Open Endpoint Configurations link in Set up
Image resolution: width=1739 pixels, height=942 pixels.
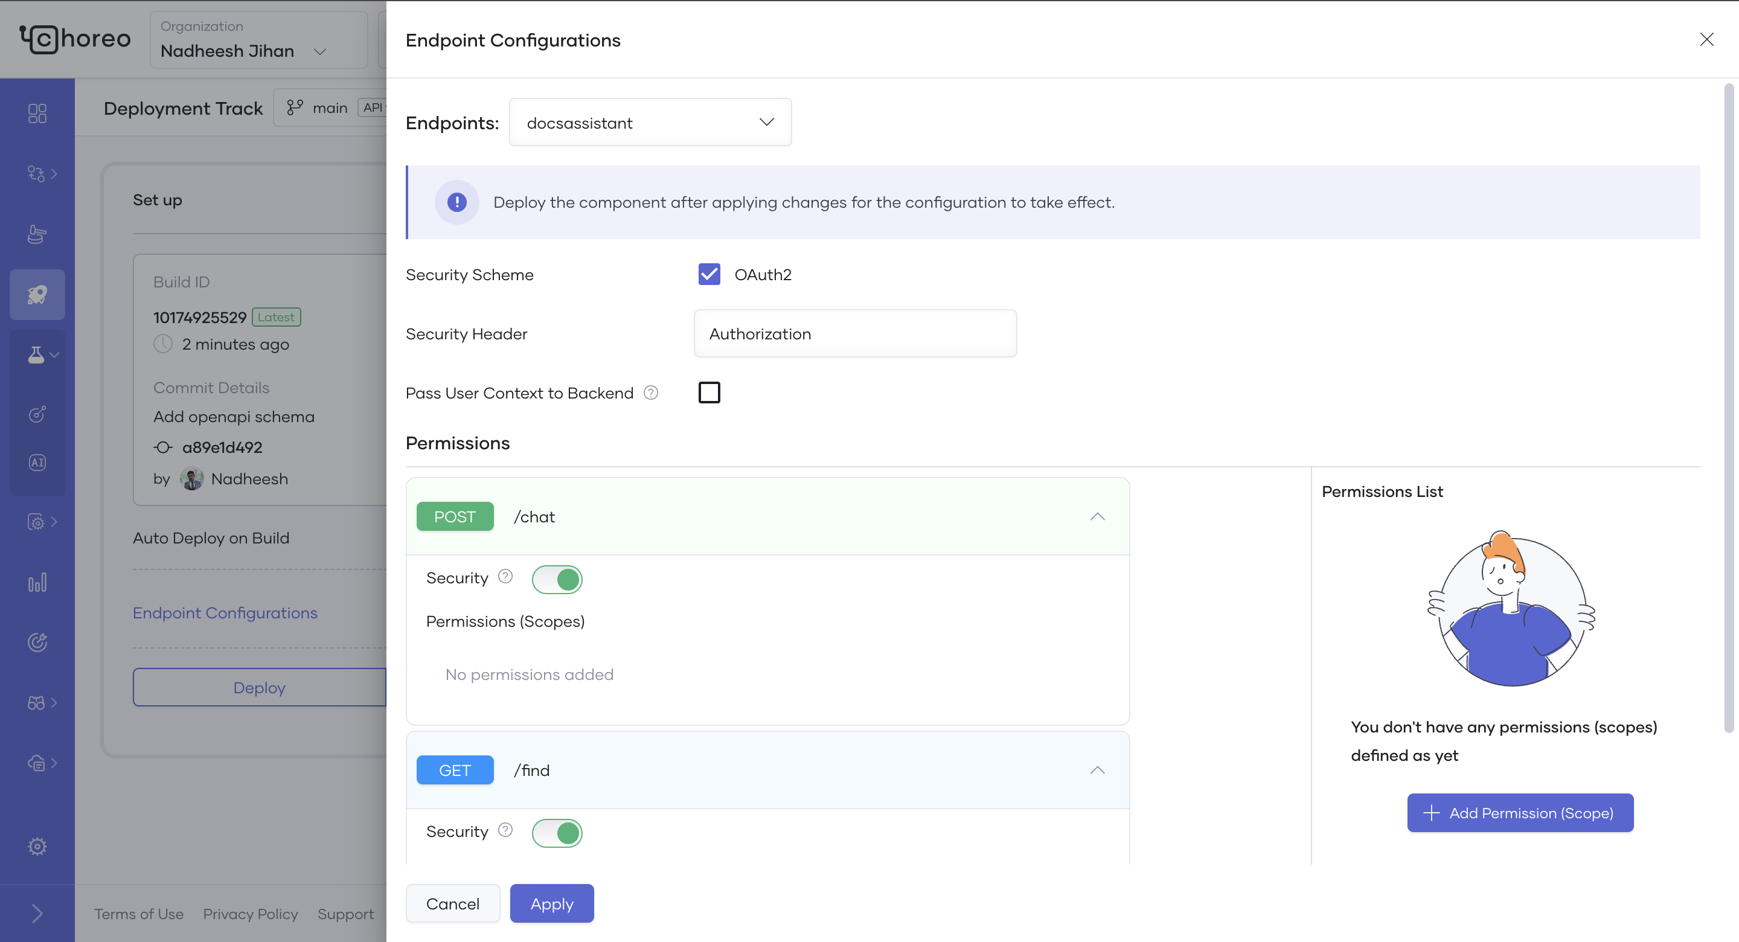[225, 612]
